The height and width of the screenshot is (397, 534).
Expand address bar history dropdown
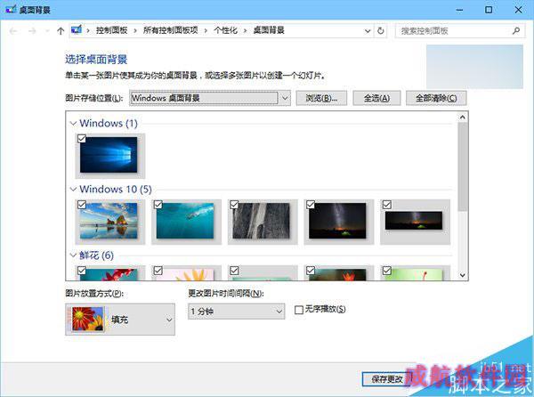coord(368,31)
